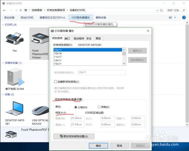The height and width of the screenshot is (151, 189).
Task: Collapse the 打印机 (4) group
Action: pos(3,25)
